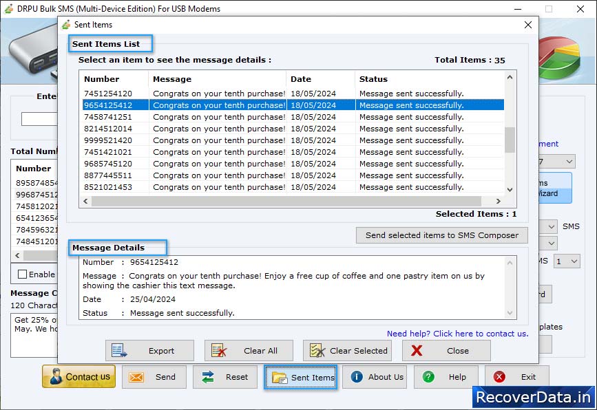Minimize the DRPU Bulk SMS main window
The width and height of the screenshot is (597, 410).
tap(518, 9)
